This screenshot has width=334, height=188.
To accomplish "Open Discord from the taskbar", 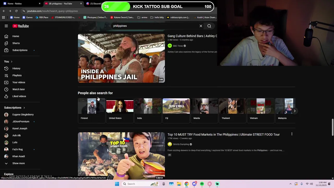I will [194, 184].
